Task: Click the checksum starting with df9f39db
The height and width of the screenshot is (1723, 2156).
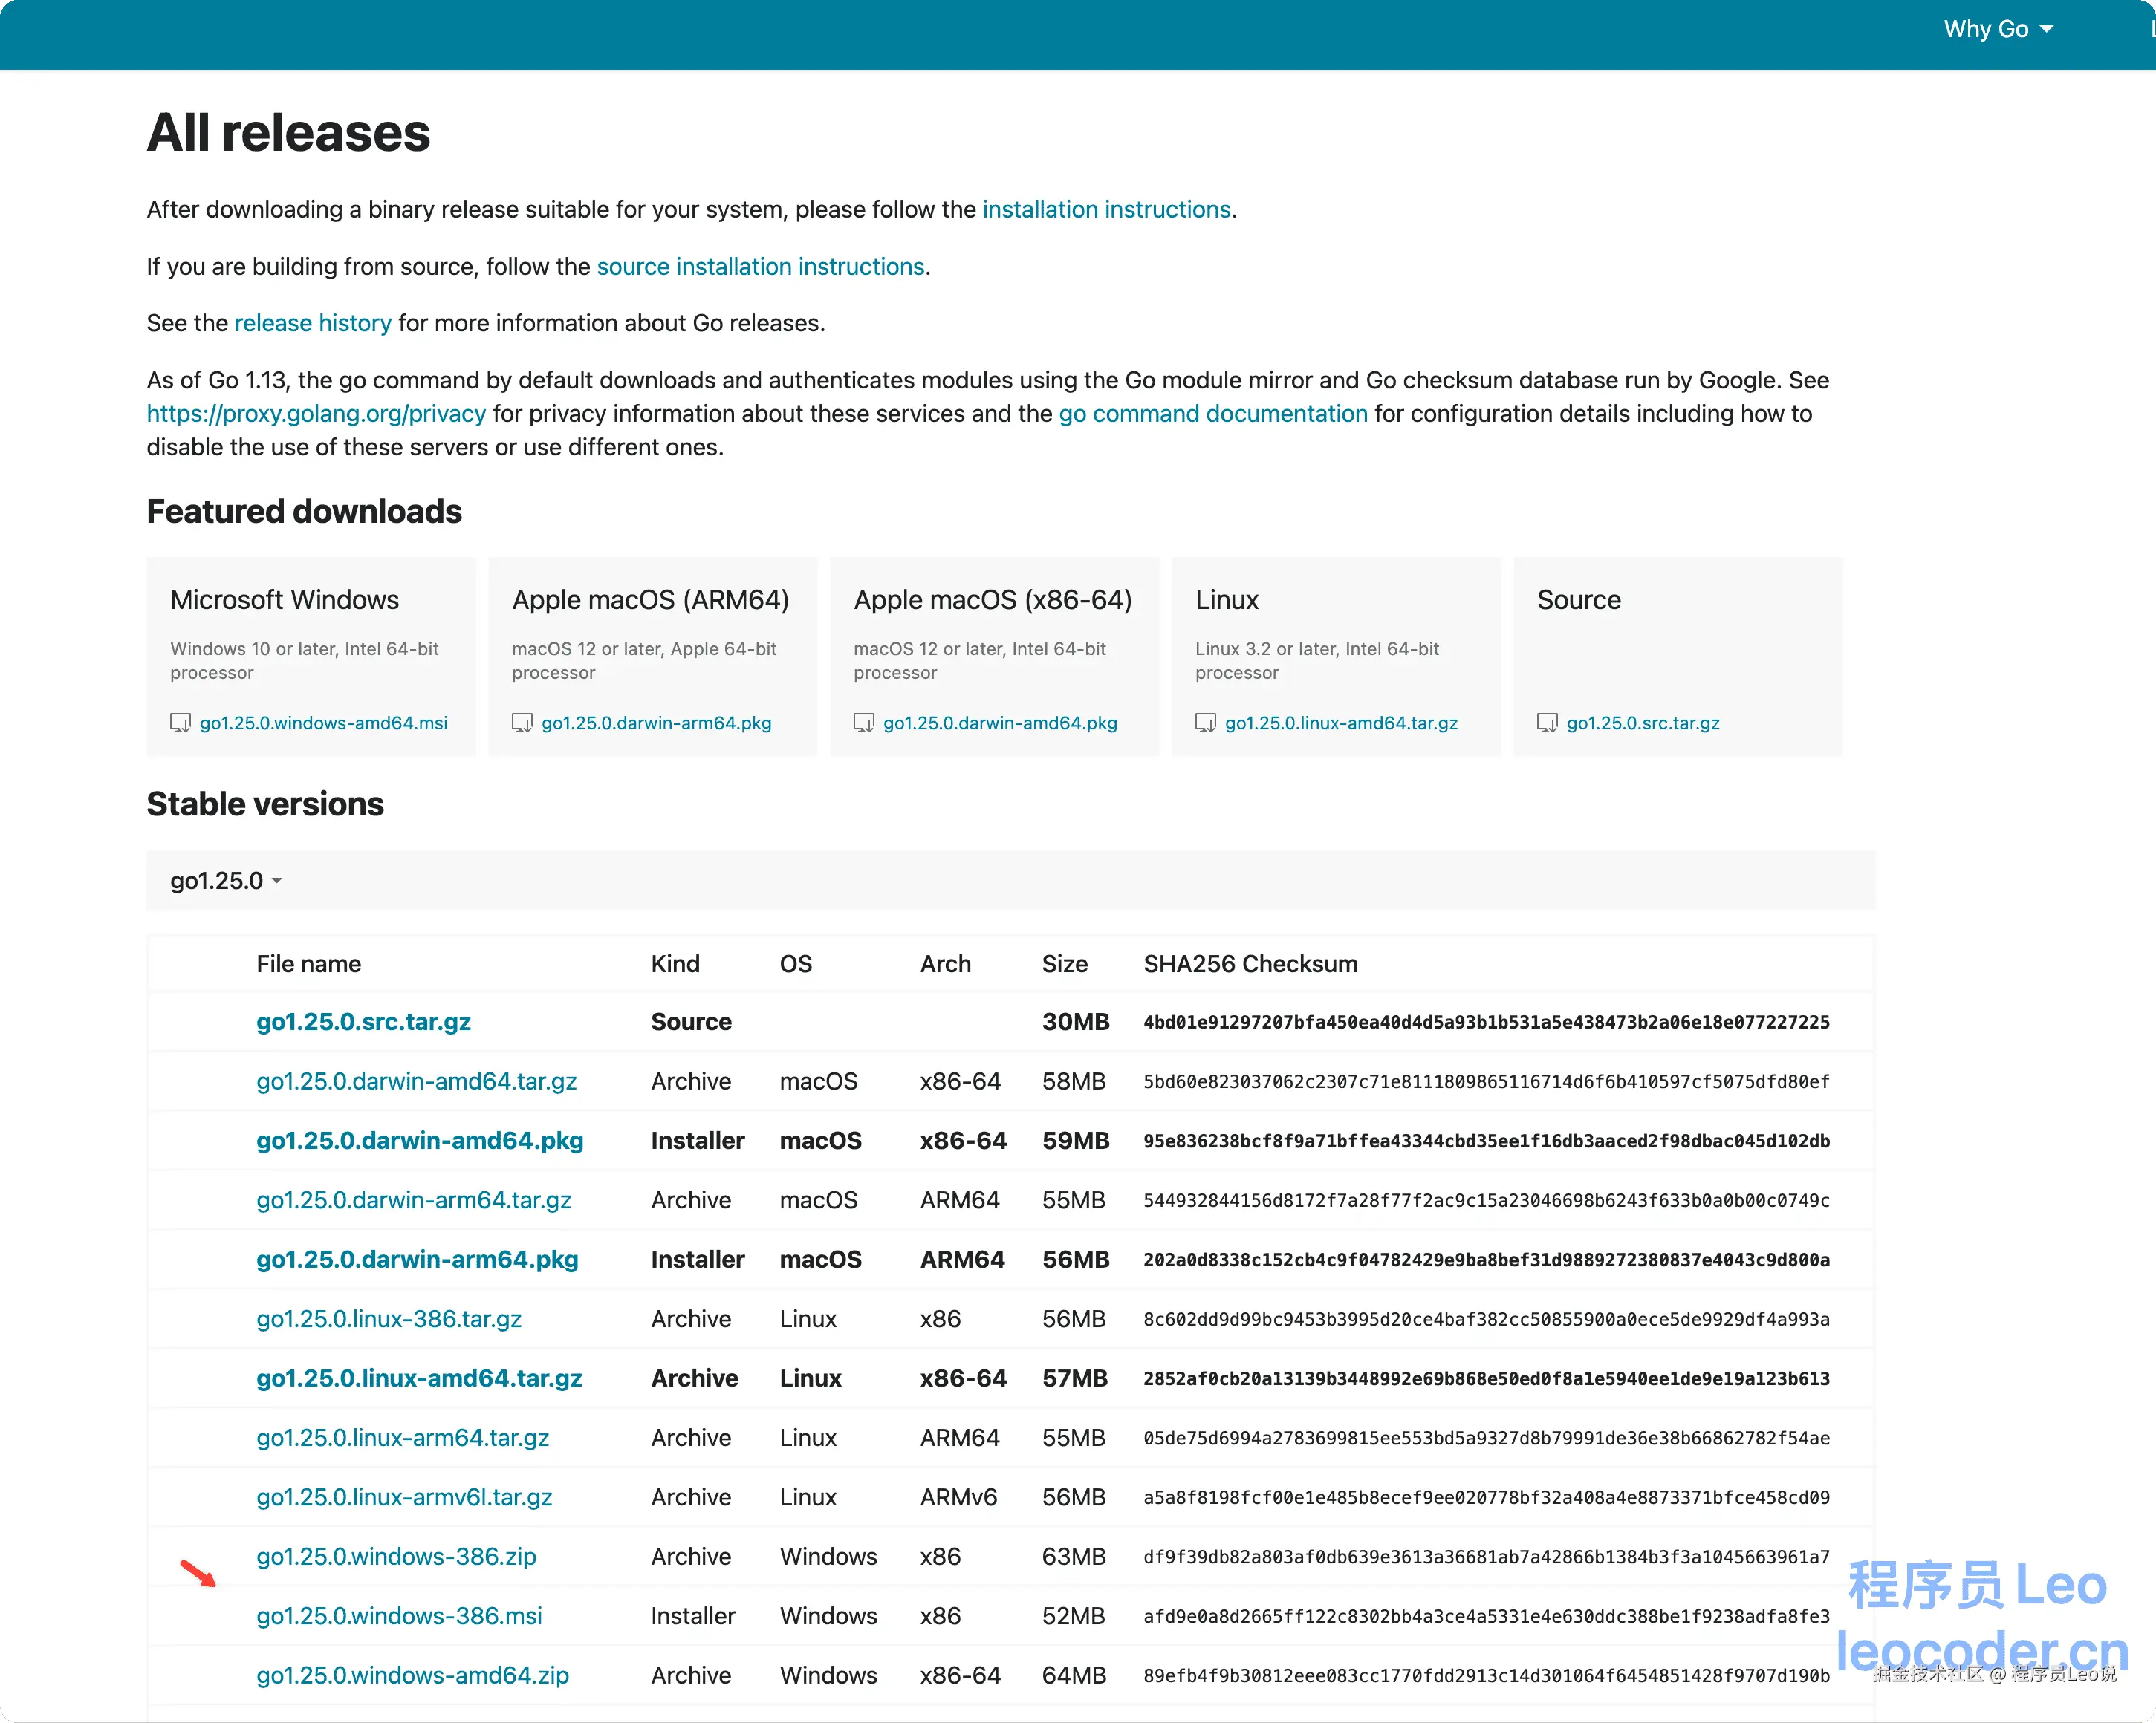Action: click(x=1487, y=1557)
